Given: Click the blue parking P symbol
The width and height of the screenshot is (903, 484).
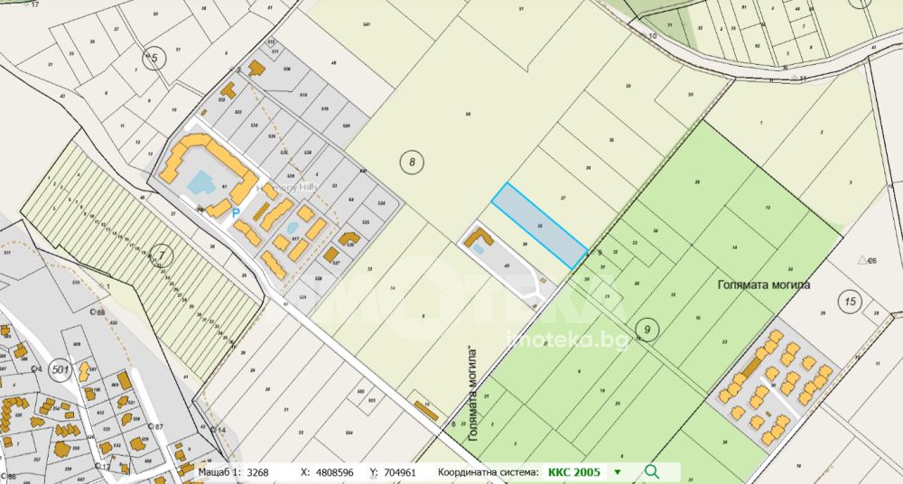Looking at the screenshot, I should click(x=236, y=213).
